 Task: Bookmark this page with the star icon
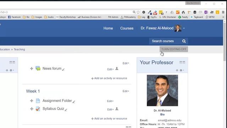coord(138,12)
